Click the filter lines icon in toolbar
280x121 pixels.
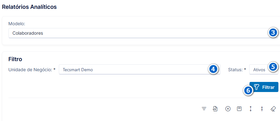204,109
